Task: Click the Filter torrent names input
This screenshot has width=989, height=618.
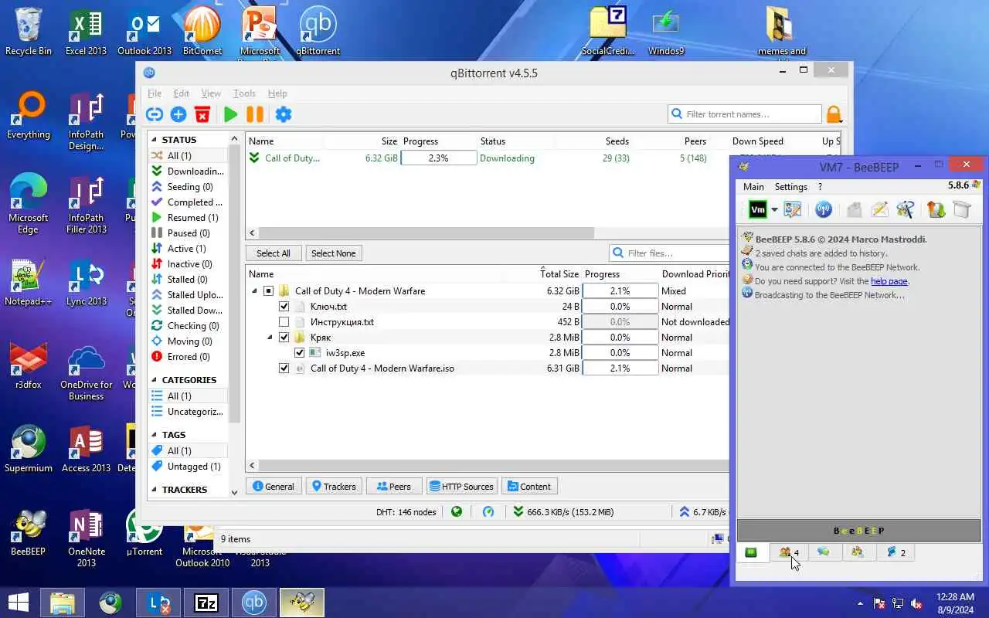Action: coord(744,114)
